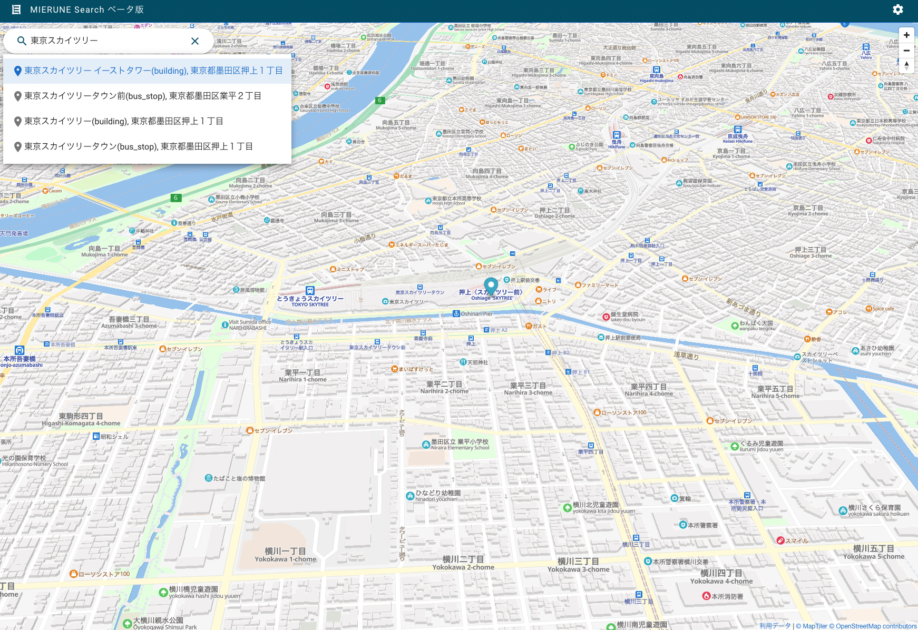This screenshot has height=630, width=918.
Task: Select the スマイル pharmacy icon
Action: (780, 540)
